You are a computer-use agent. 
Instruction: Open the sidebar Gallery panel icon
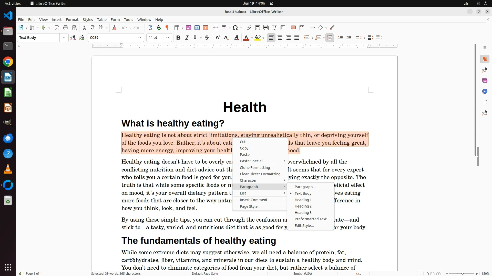pyautogui.click(x=485, y=81)
